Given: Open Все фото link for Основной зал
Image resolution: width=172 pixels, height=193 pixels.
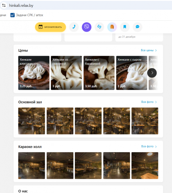Looking at the screenshot, I should point(147,102).
